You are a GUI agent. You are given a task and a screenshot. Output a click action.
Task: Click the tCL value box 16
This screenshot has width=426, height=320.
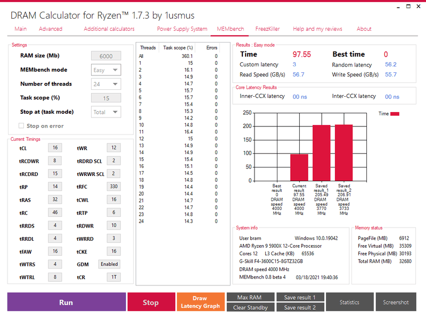[55, 148]
